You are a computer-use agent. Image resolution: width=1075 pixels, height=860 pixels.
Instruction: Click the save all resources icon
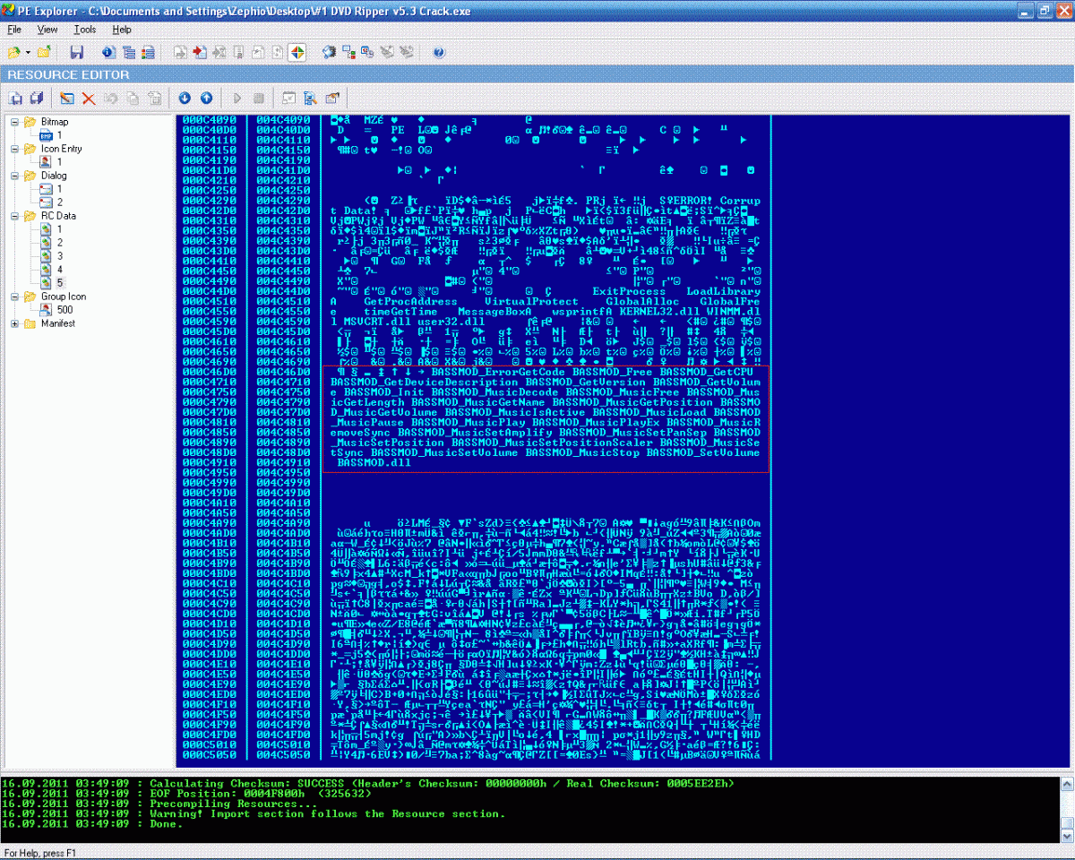pos(37,98)
